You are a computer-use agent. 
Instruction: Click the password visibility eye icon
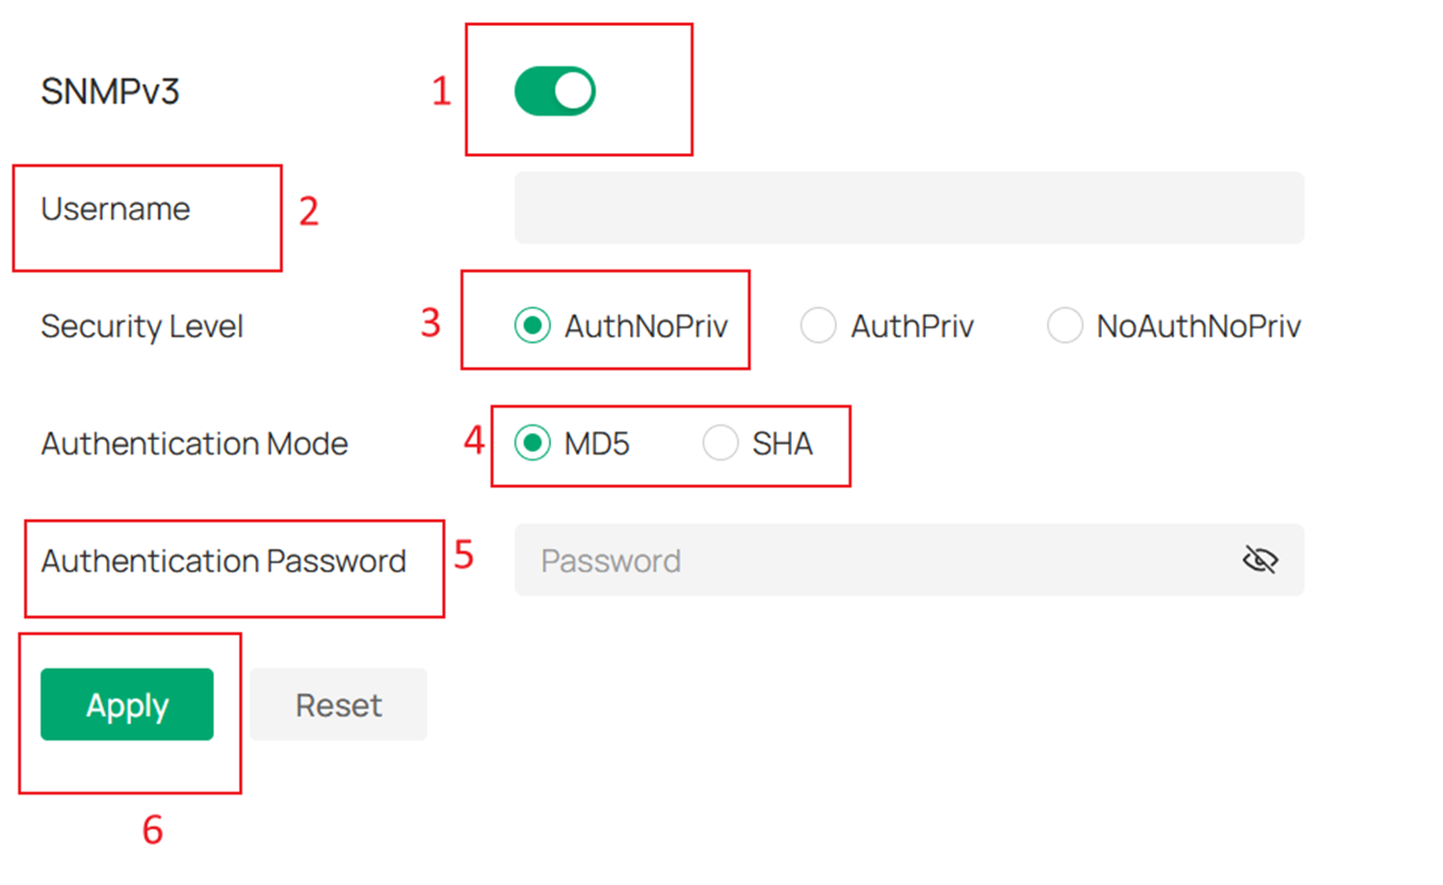click(1262, 560)
